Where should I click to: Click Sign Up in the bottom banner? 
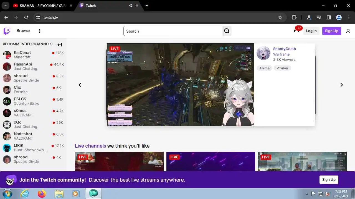coord(329,180)
